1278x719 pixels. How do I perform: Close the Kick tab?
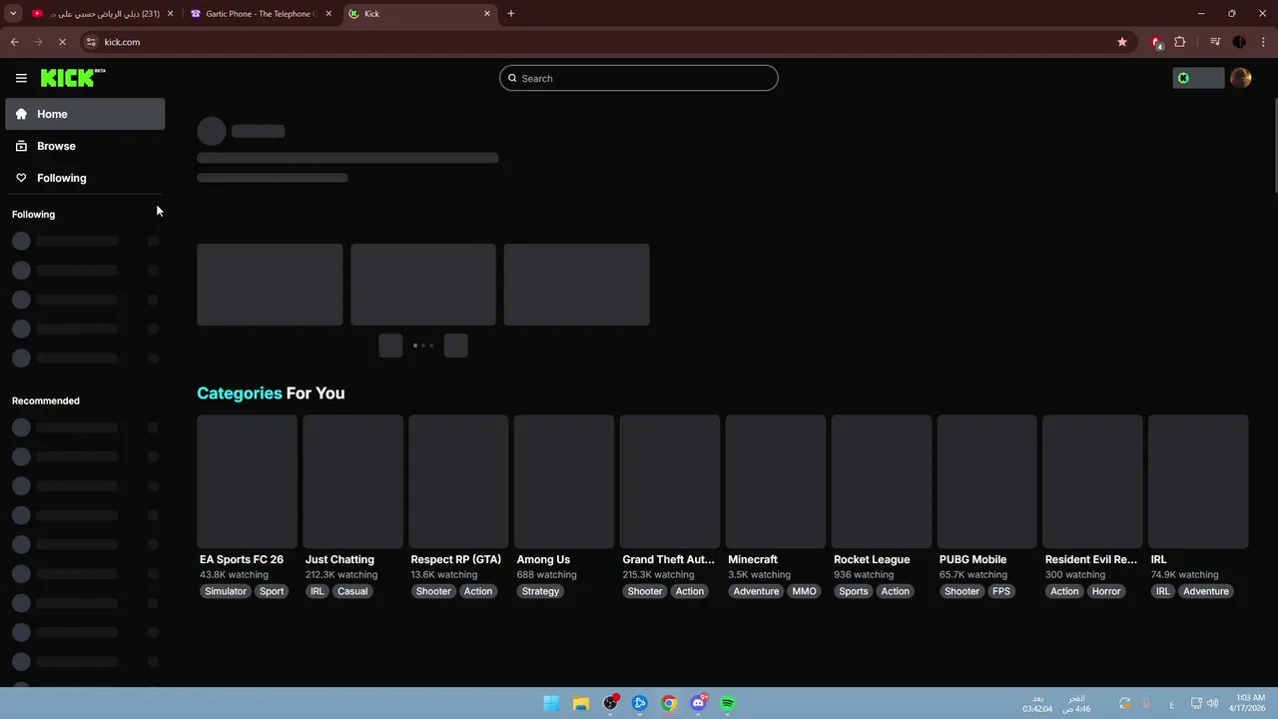click(x=487, y=14)
